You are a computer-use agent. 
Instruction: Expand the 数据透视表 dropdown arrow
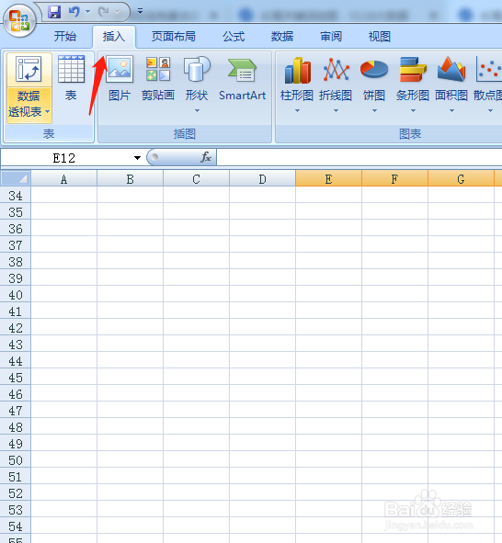(x=48, y=111)
